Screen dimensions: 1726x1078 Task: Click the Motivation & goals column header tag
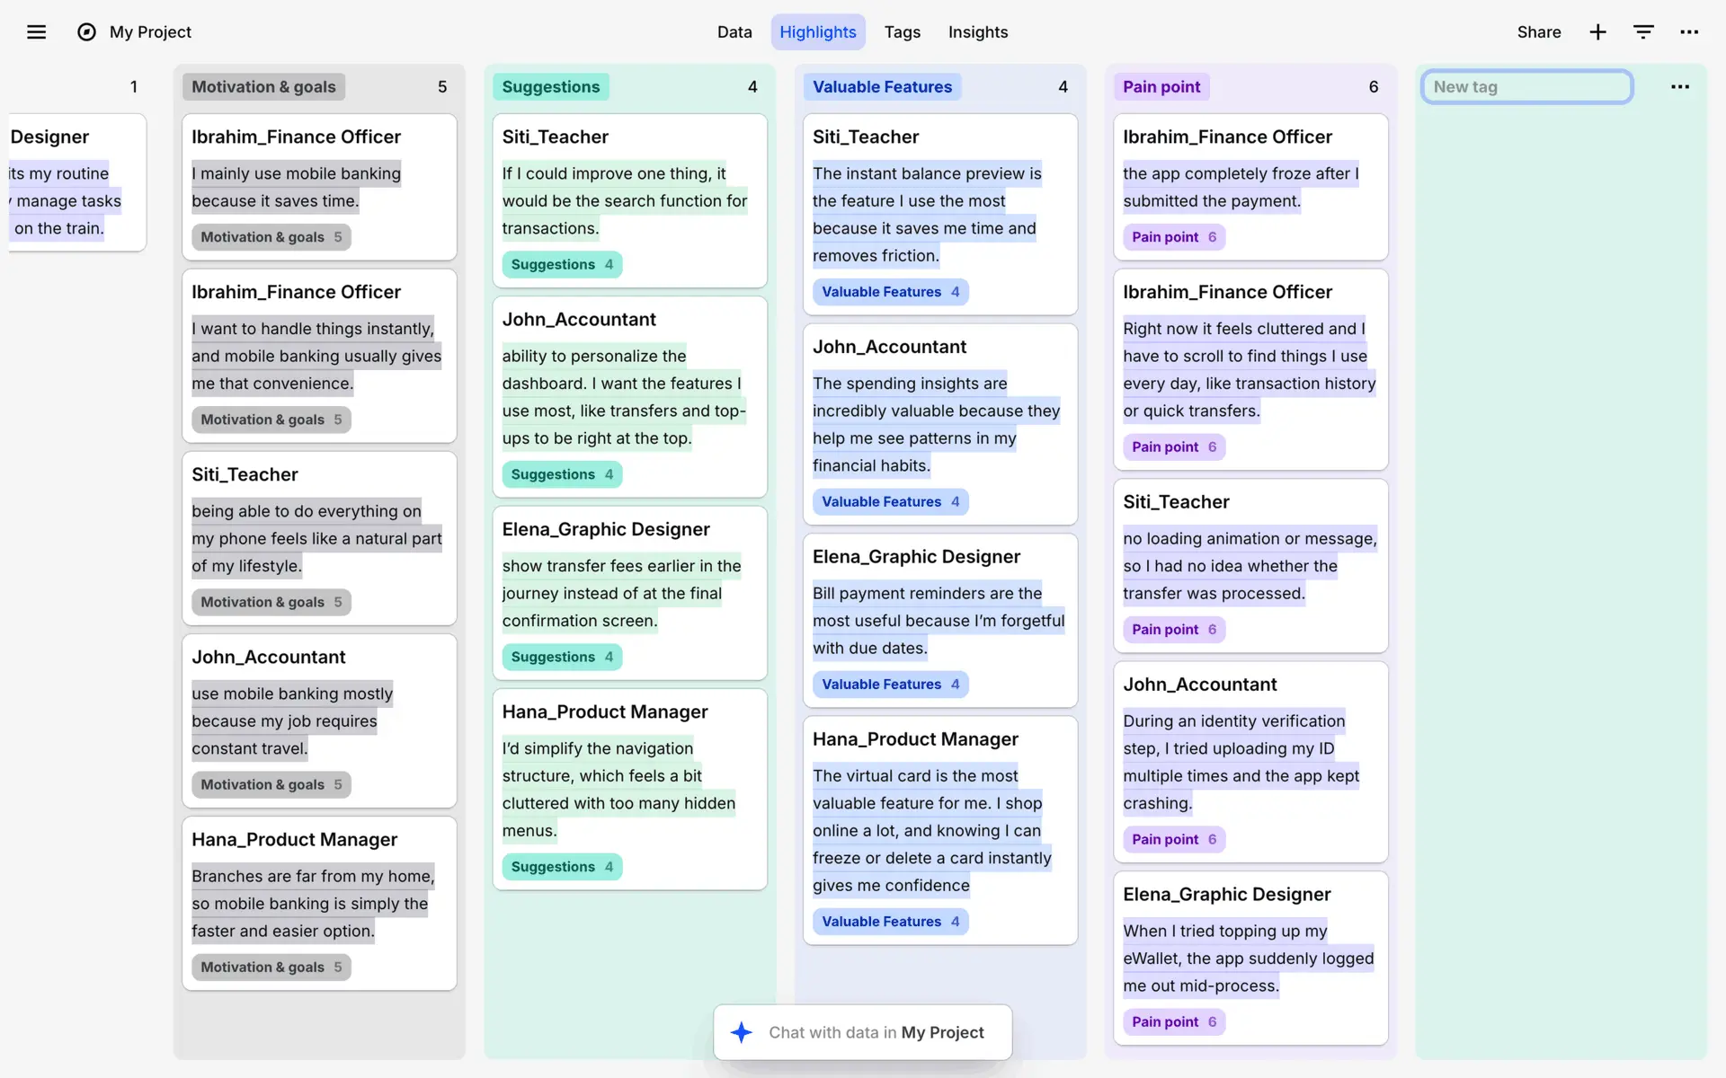pyautogui.click(x=263, y=87)
